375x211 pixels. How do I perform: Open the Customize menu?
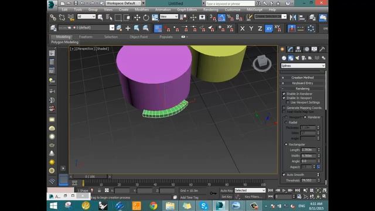pos(233,9)
